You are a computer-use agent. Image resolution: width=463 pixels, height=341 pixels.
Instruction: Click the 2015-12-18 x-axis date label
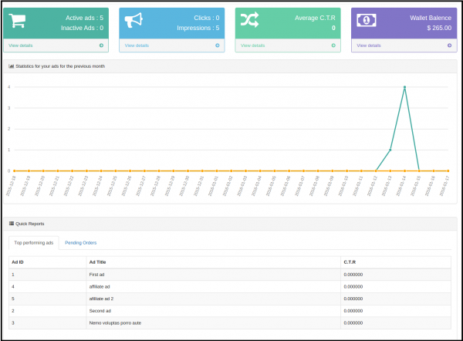click(x=11, y=186)
